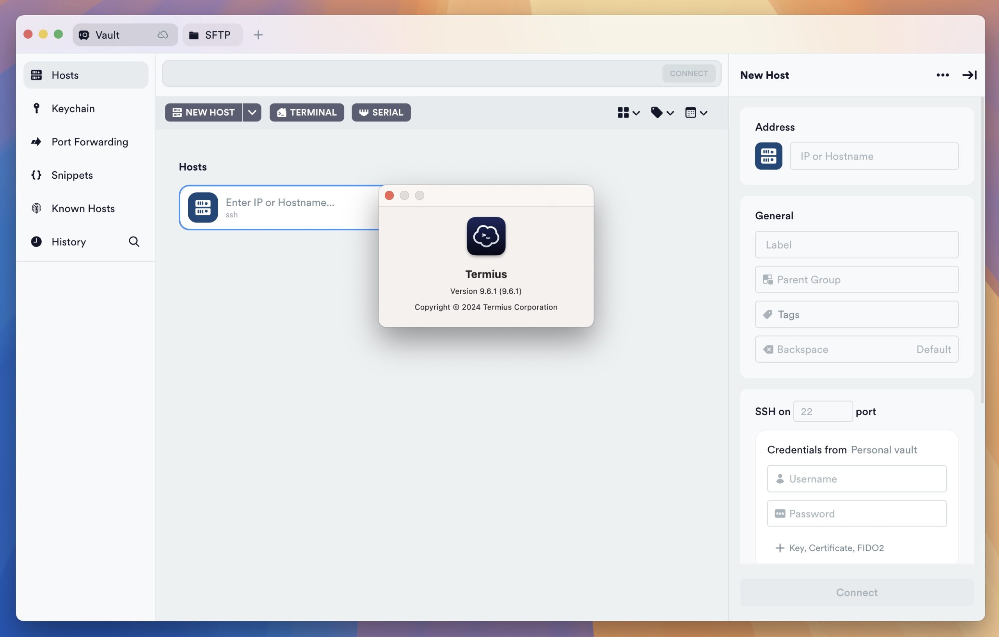Open Known Hosts in sidebar
999x637 pixels.
[x=85, y=208]
